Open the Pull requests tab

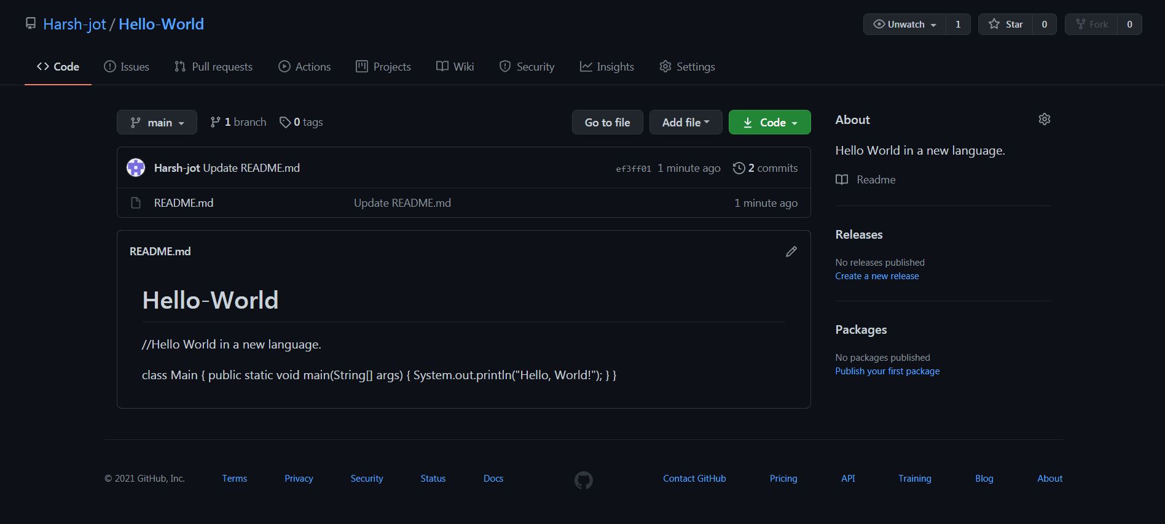click(213, 66)
